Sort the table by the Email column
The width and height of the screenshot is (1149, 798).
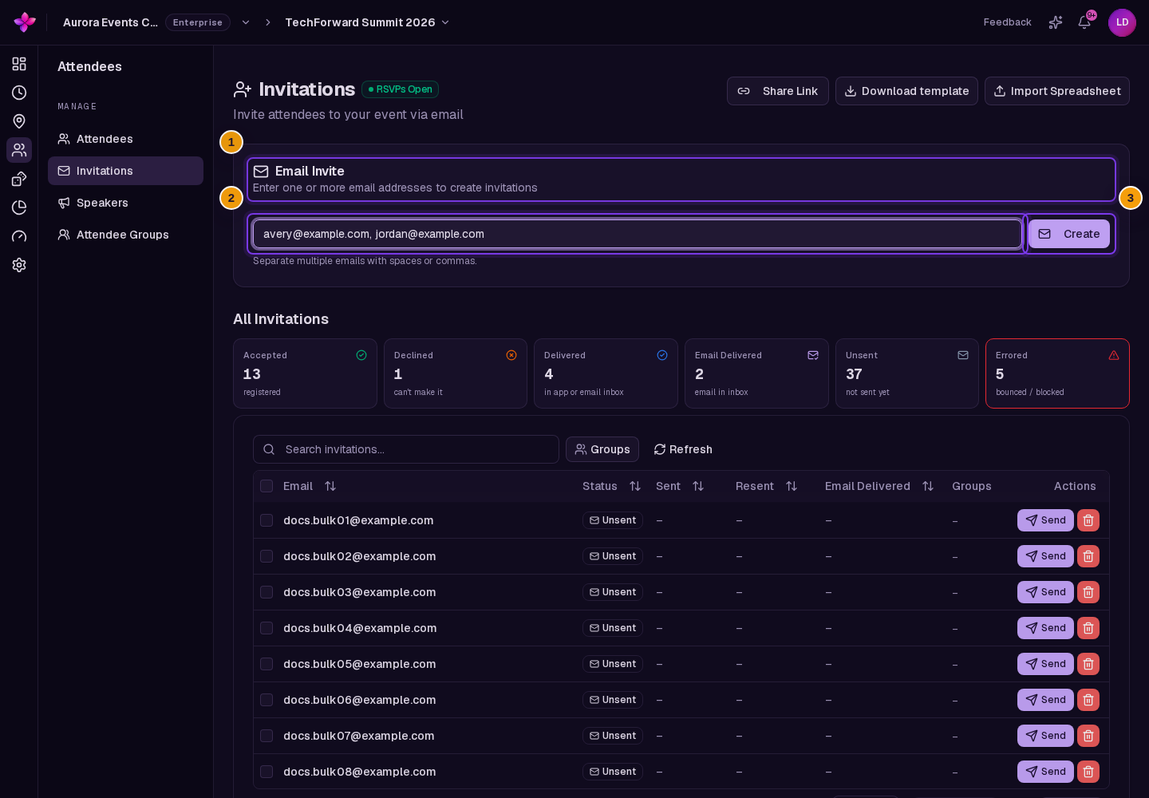(x=330, y=486)
